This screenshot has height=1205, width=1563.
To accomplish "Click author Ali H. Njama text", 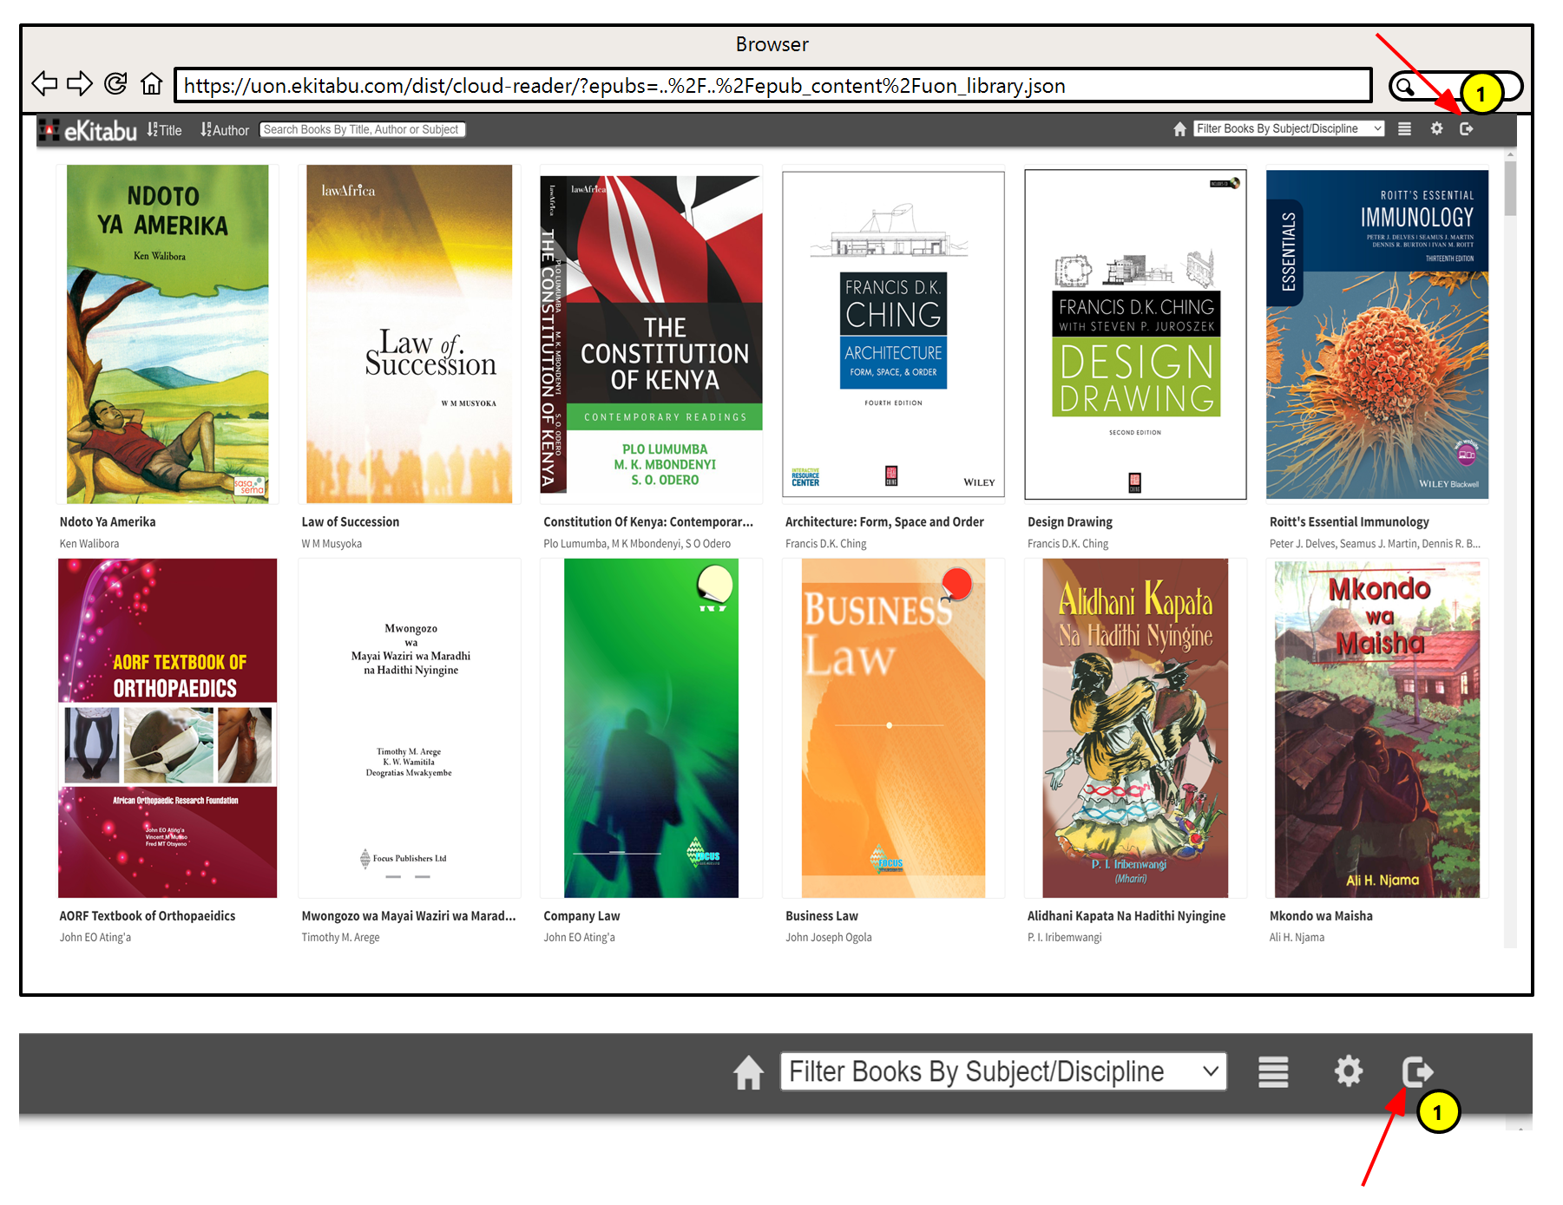I will coord(1297,937).
